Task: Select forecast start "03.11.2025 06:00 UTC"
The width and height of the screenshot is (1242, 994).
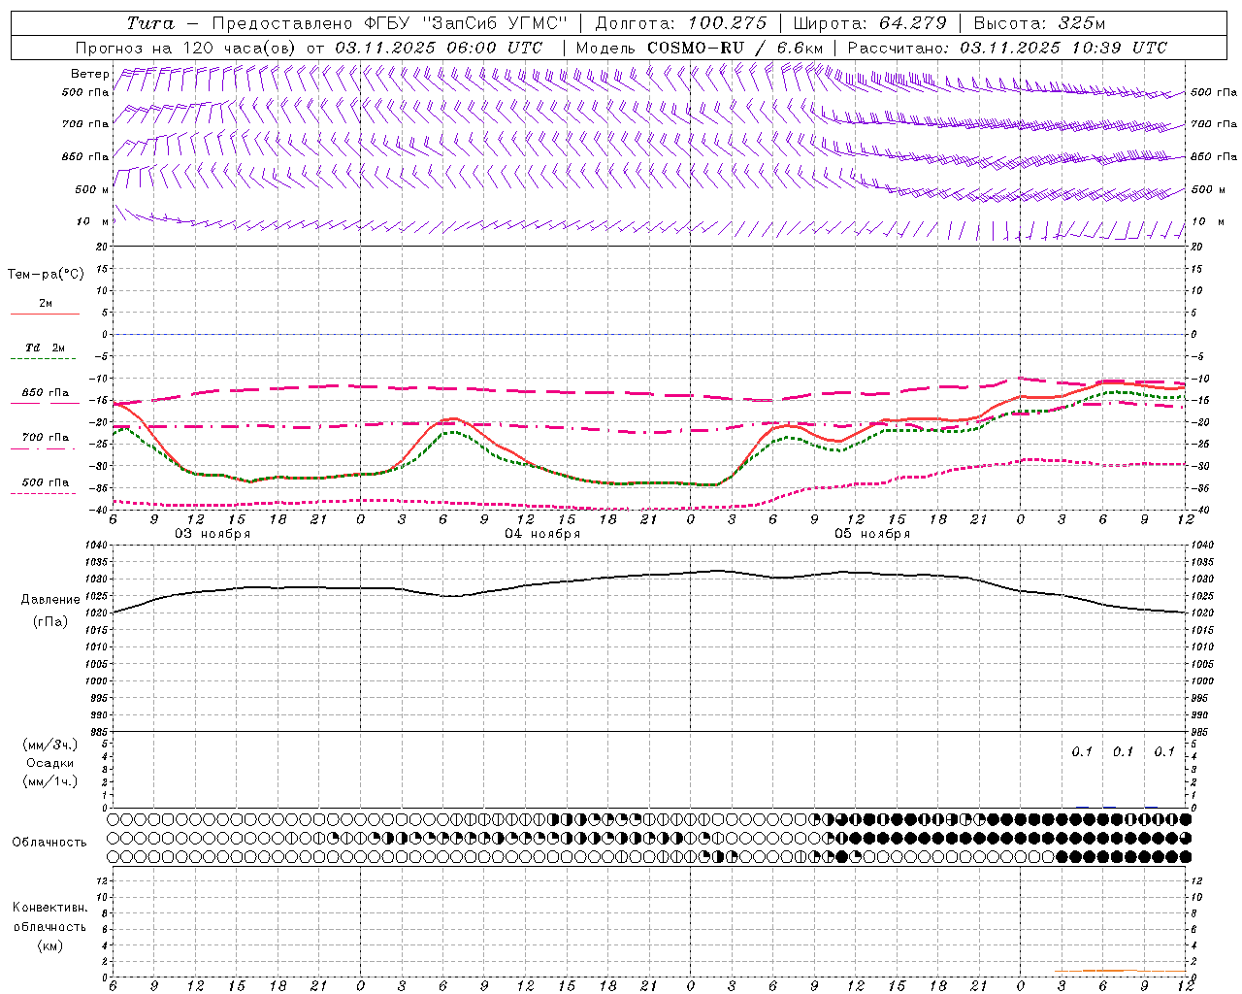Action: pyautogui.click(x=439, y=48)
